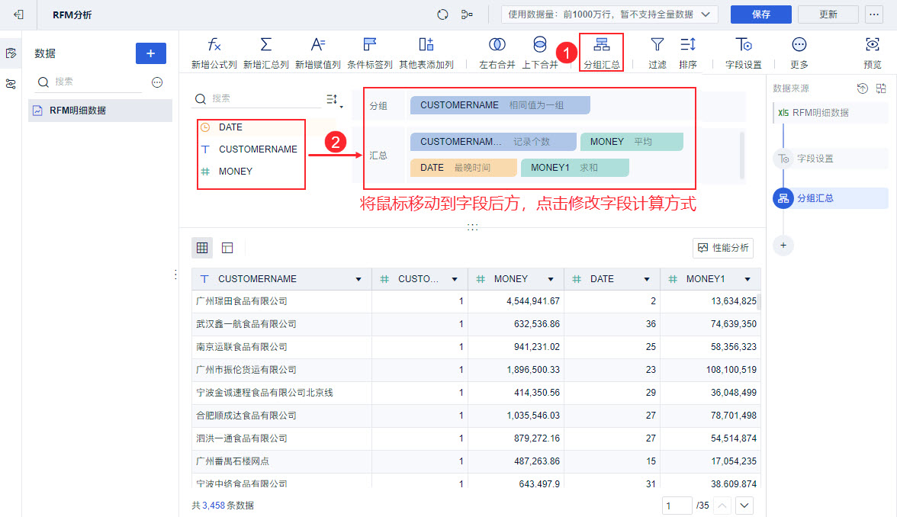The width and height of the screenshot is (897, 517).
Task: Click the MONEY1 求和 summary tag
Action: (575, 168)
